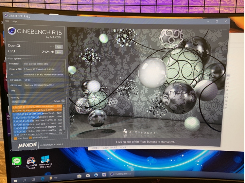The height and width of the screenshot is (183, 245).
Task: Click the Cinebench title bar app icon
Action: 6,15
